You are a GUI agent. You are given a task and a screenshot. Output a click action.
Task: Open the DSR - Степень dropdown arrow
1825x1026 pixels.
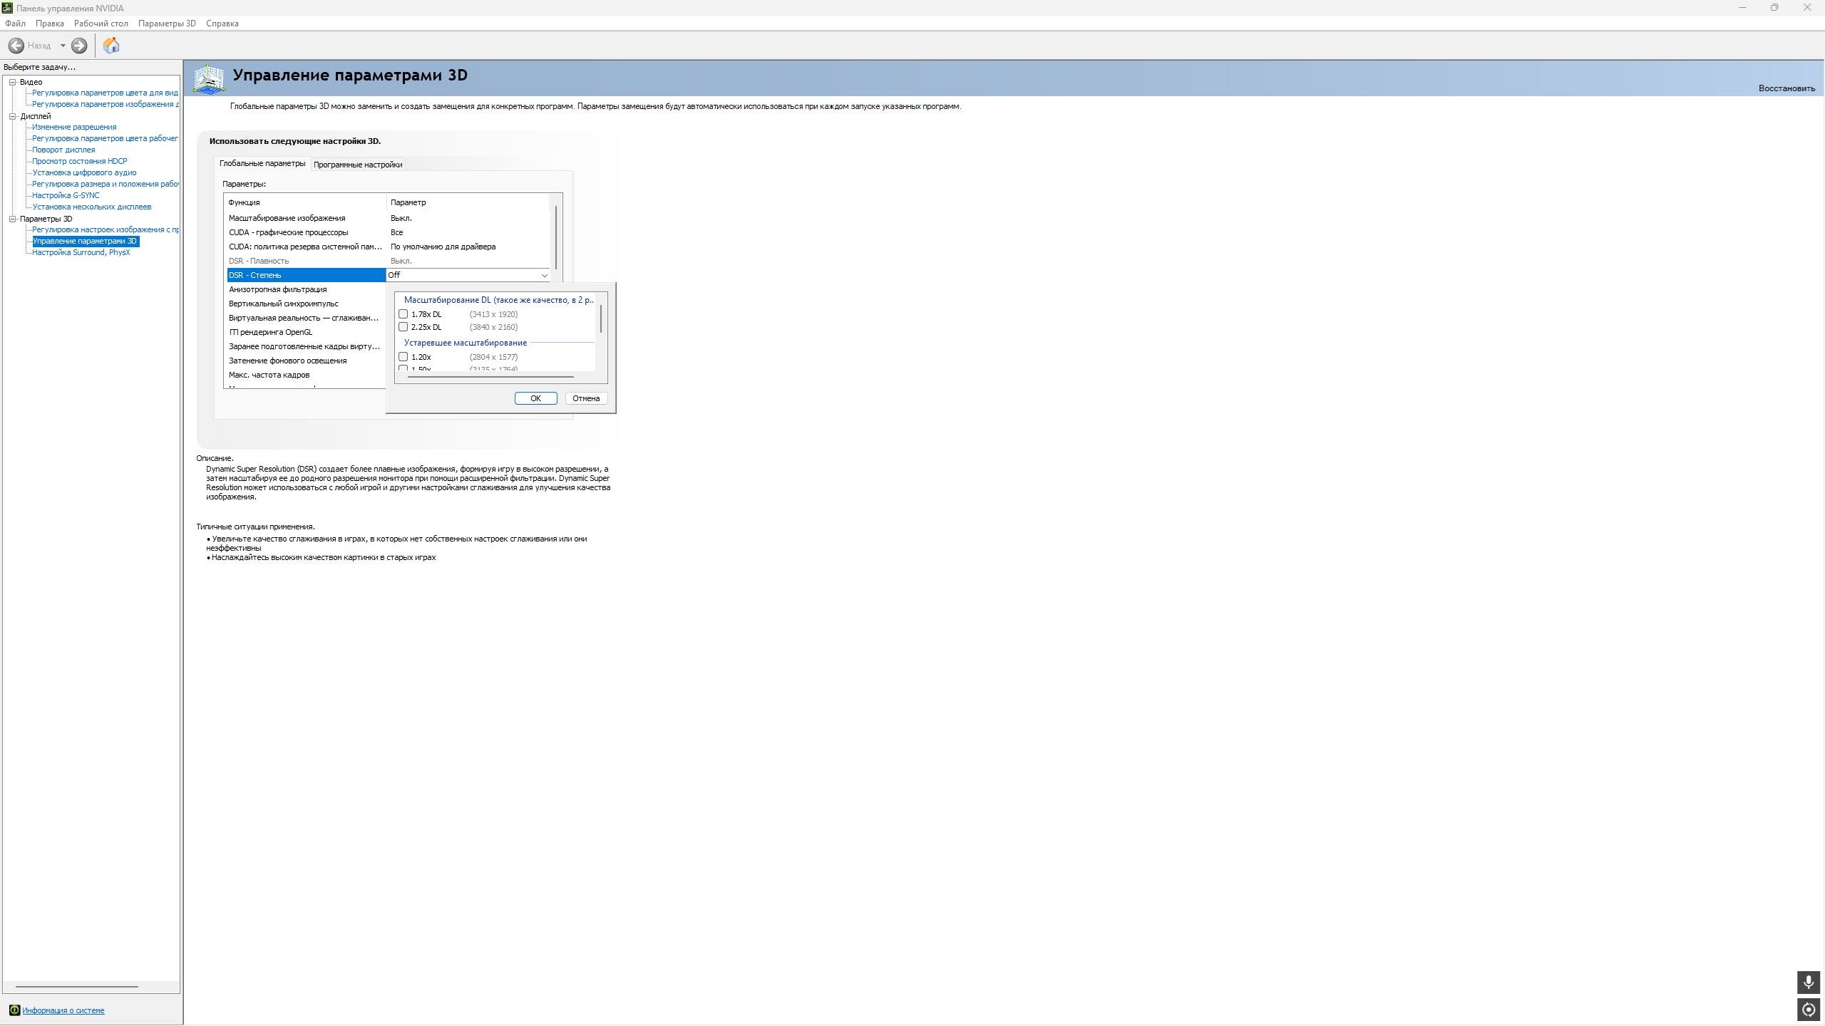(x=544, y=275)
